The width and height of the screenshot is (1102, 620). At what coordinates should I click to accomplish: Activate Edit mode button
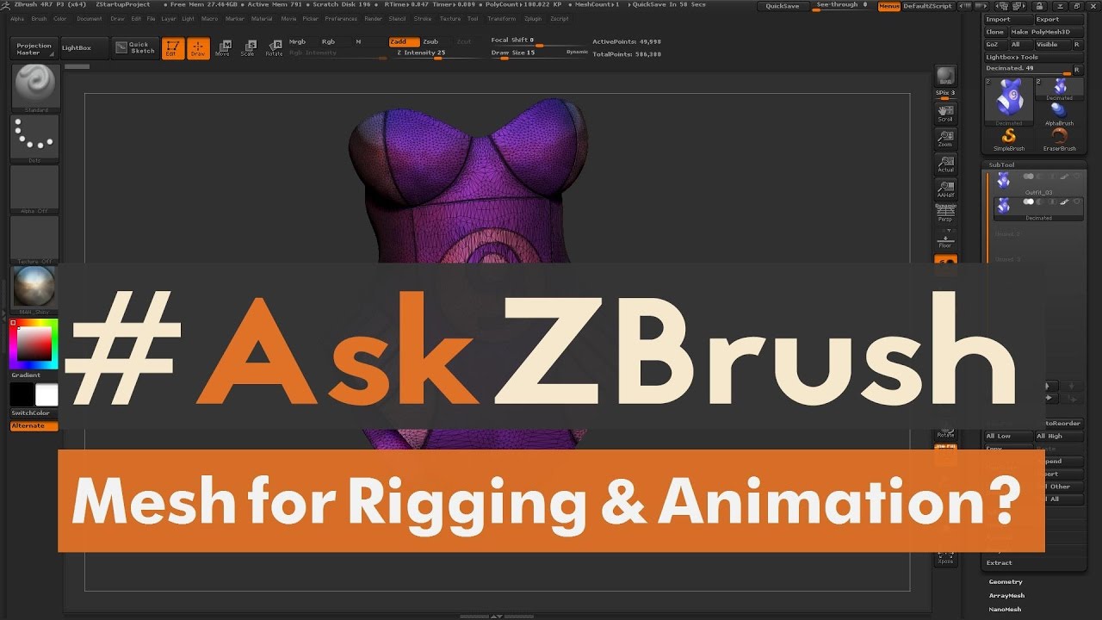[172, 48]
